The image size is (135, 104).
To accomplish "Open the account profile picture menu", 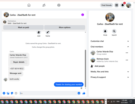I will 129,5.
